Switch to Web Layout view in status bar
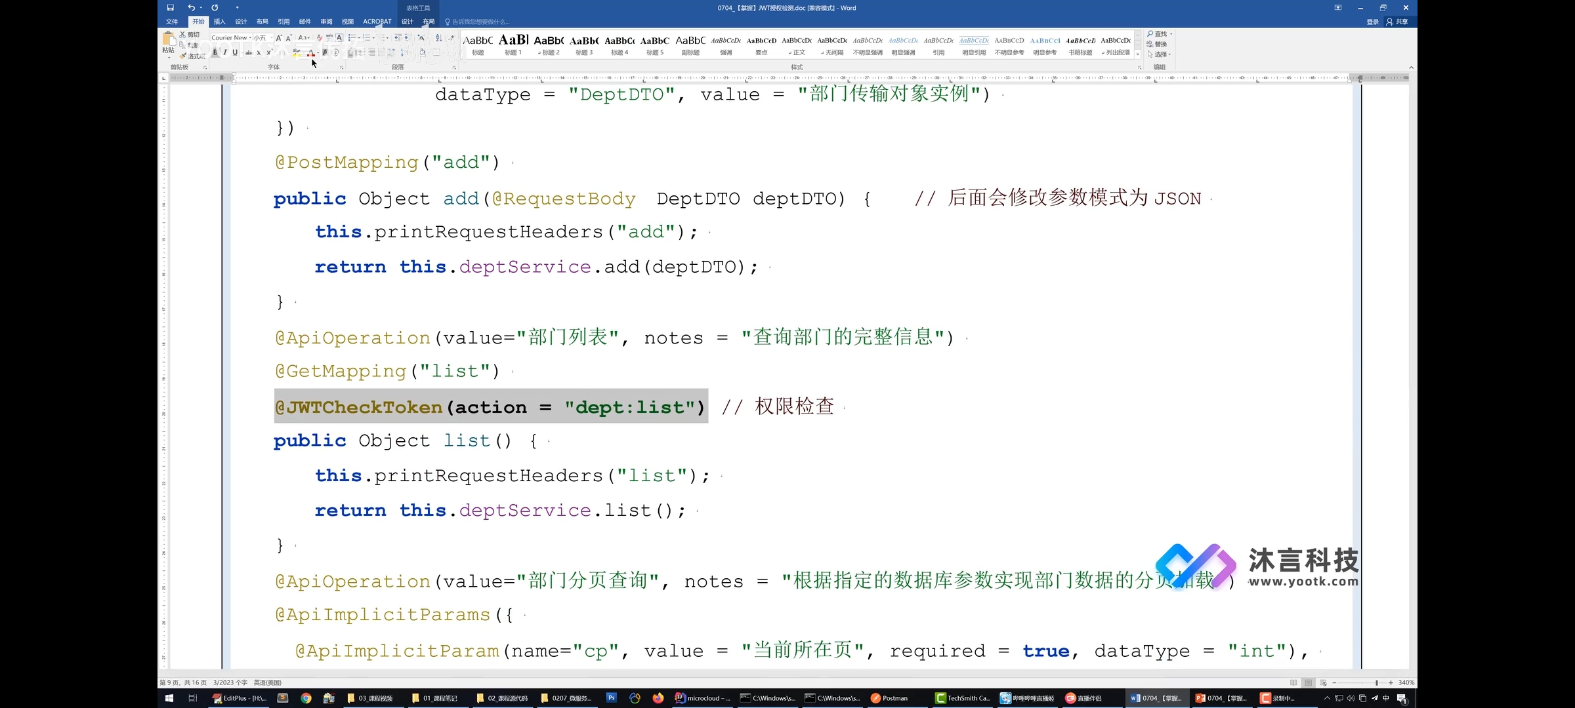This screenshot has height=708, width=1575. click(1323, 682)
